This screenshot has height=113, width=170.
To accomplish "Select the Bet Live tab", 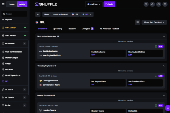I will pos(72,29).
